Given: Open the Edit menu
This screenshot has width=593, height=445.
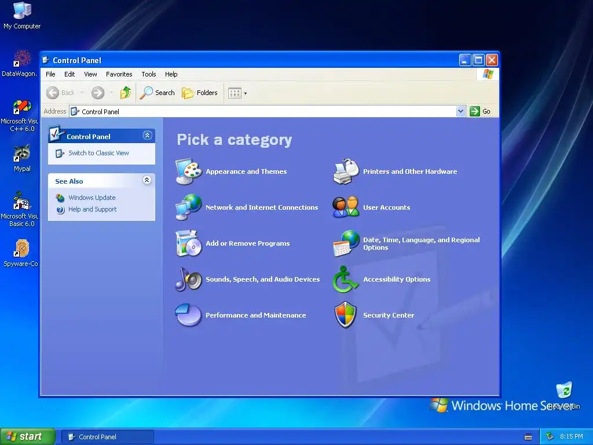Looking at the screenshot, I should (69, 74).
